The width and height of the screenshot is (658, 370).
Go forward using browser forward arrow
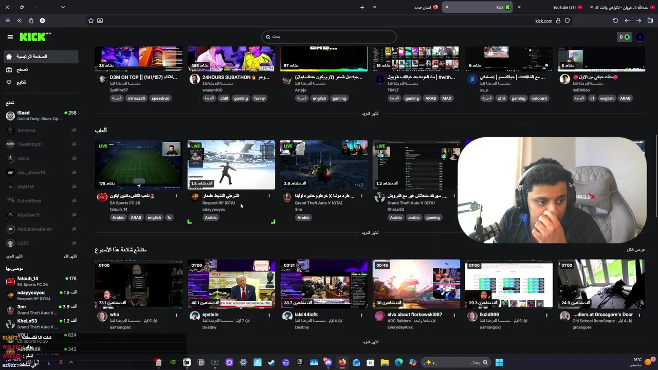tap(638, 21)
